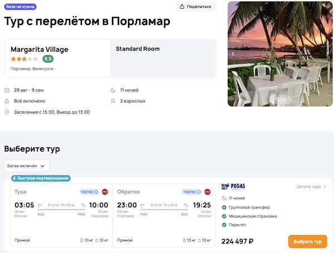This screenshot has width=334, height=253.
Task: Show the previous hotel photo
Action: click(x=233, y=54)
